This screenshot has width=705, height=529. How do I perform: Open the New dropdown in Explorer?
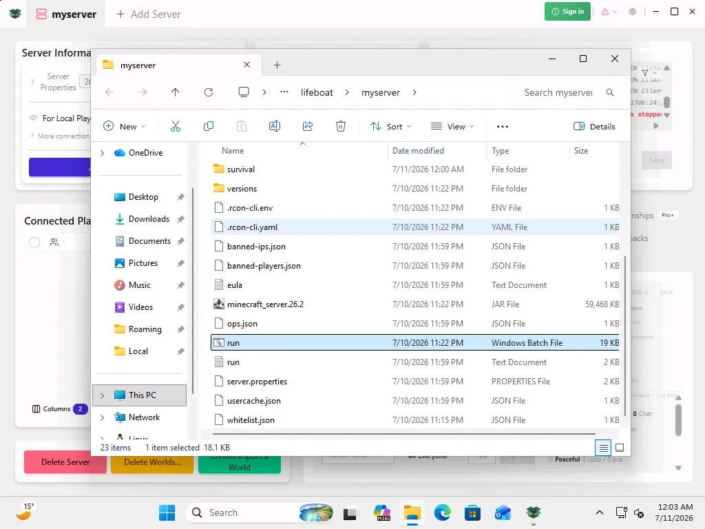(x=125, y=127)
